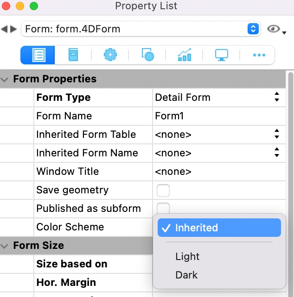Open the monitor display tab
Screen dimensions: 294x297
(221, 55)
